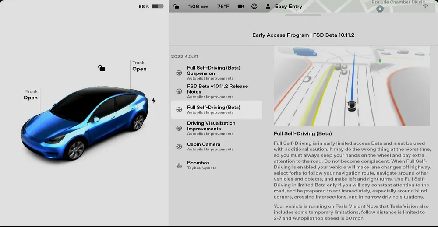Close the frunk via Frunk Open label
This screenshot has width=438, height=227.
pos(31,95)
